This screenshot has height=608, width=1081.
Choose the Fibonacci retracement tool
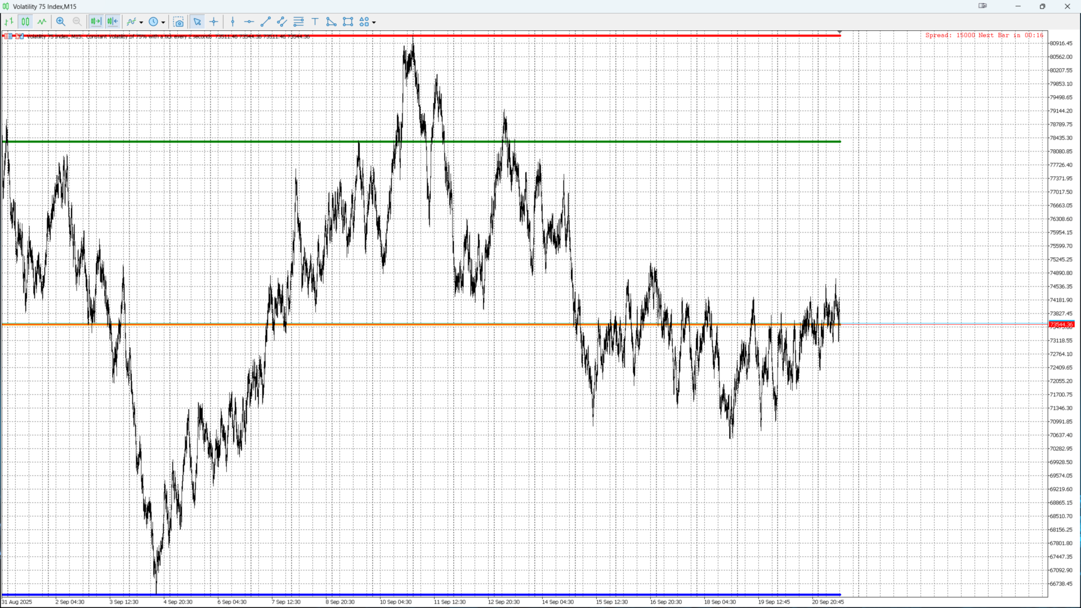[x=298, y=22]
